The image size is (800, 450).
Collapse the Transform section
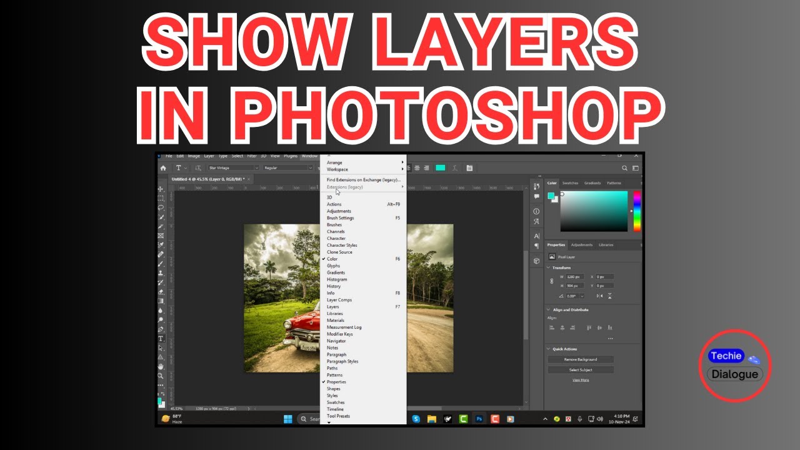click(x=549, y=267)
